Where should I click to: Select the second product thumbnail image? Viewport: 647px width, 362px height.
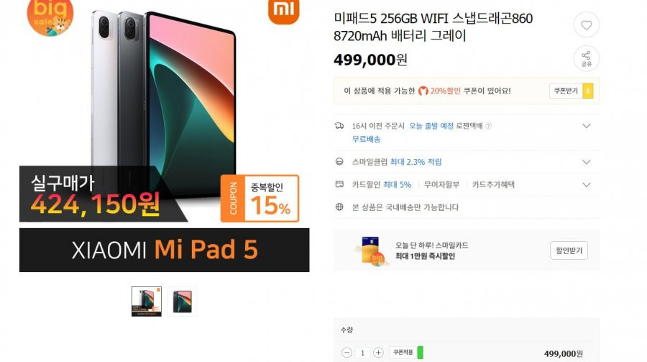click(182, 302)
